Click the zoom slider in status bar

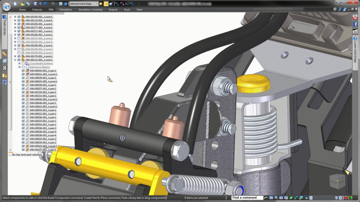[x=325, y=198]
